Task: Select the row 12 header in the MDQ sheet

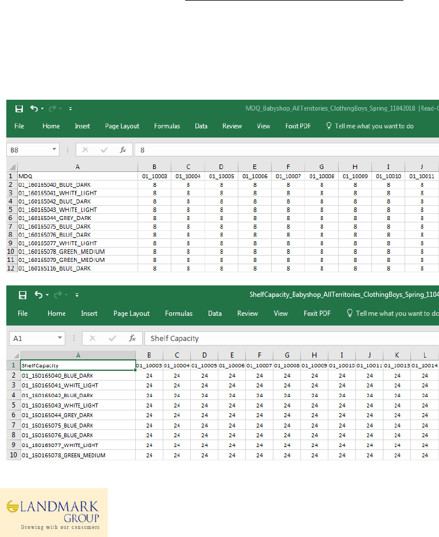Action: (x=11, y=268)
